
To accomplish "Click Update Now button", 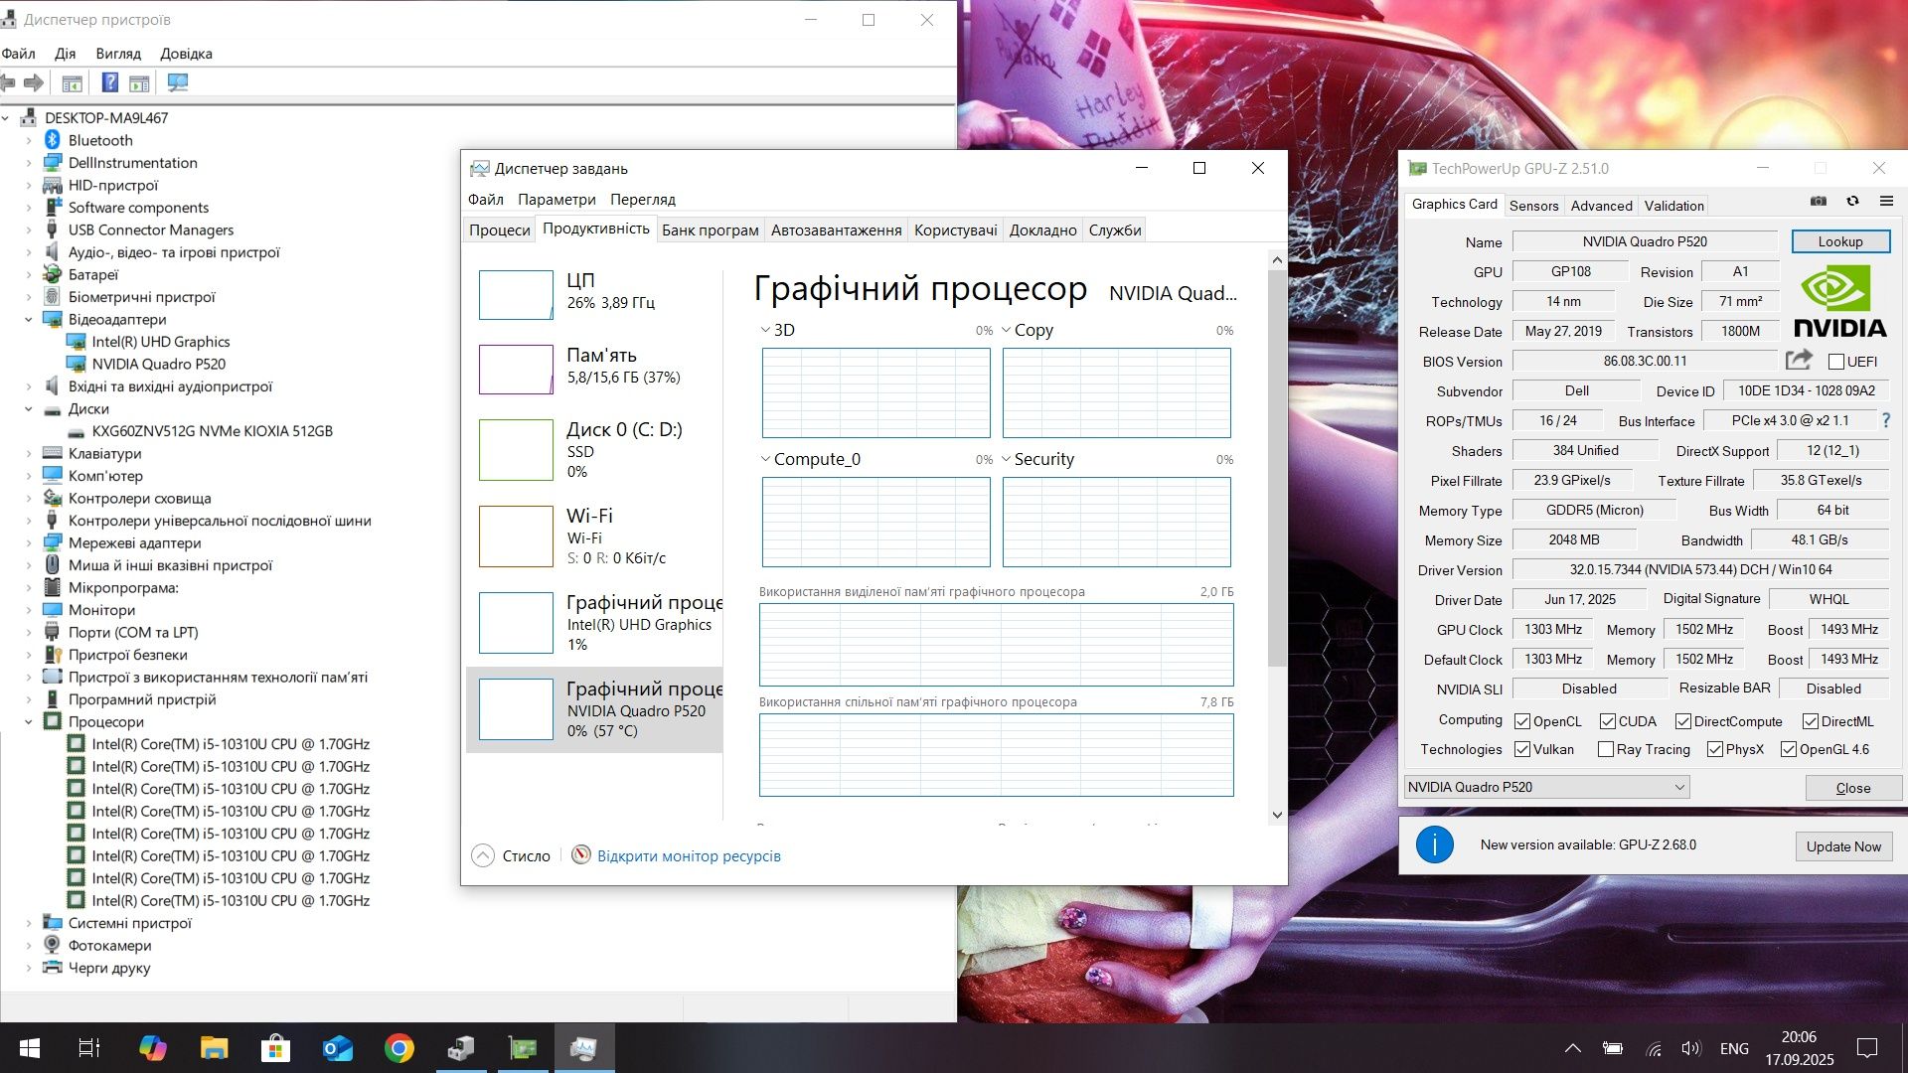I will click(x=1843, y=846).
